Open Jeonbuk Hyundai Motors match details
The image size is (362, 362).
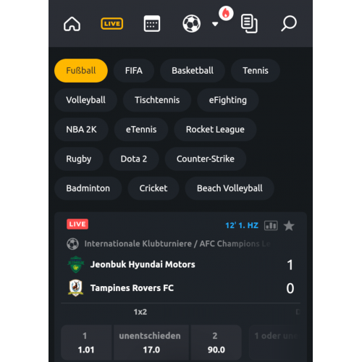click(143, 264)
